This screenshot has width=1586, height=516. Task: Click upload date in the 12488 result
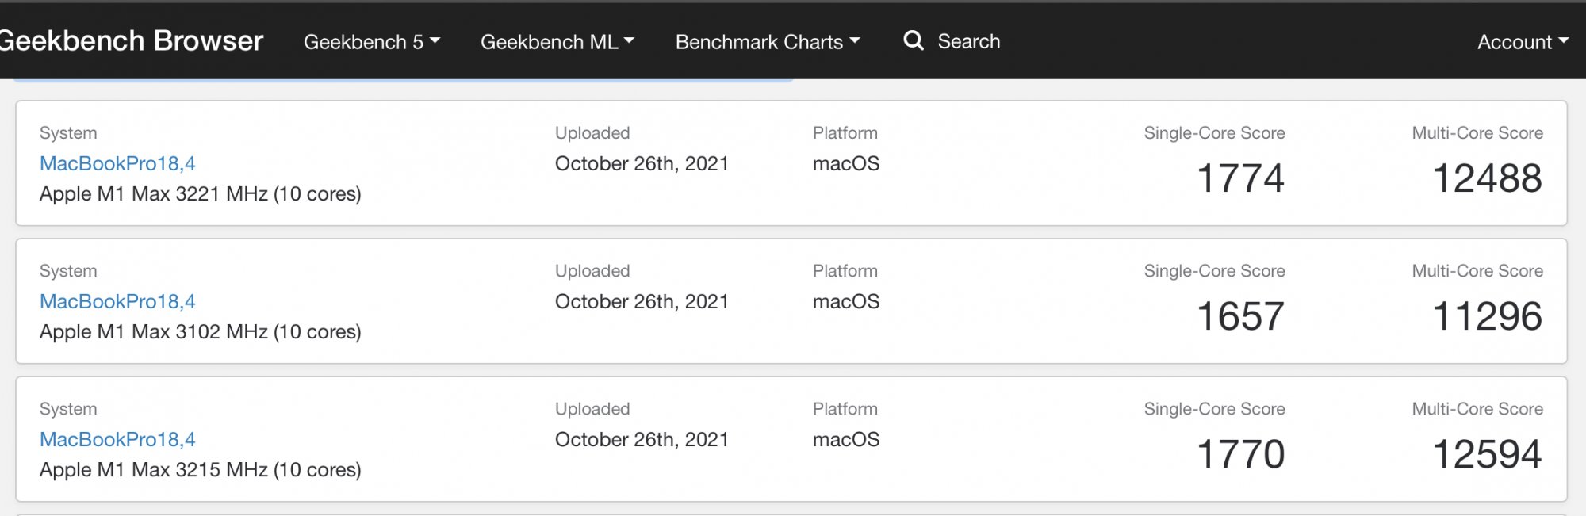(x=642, y=163)
